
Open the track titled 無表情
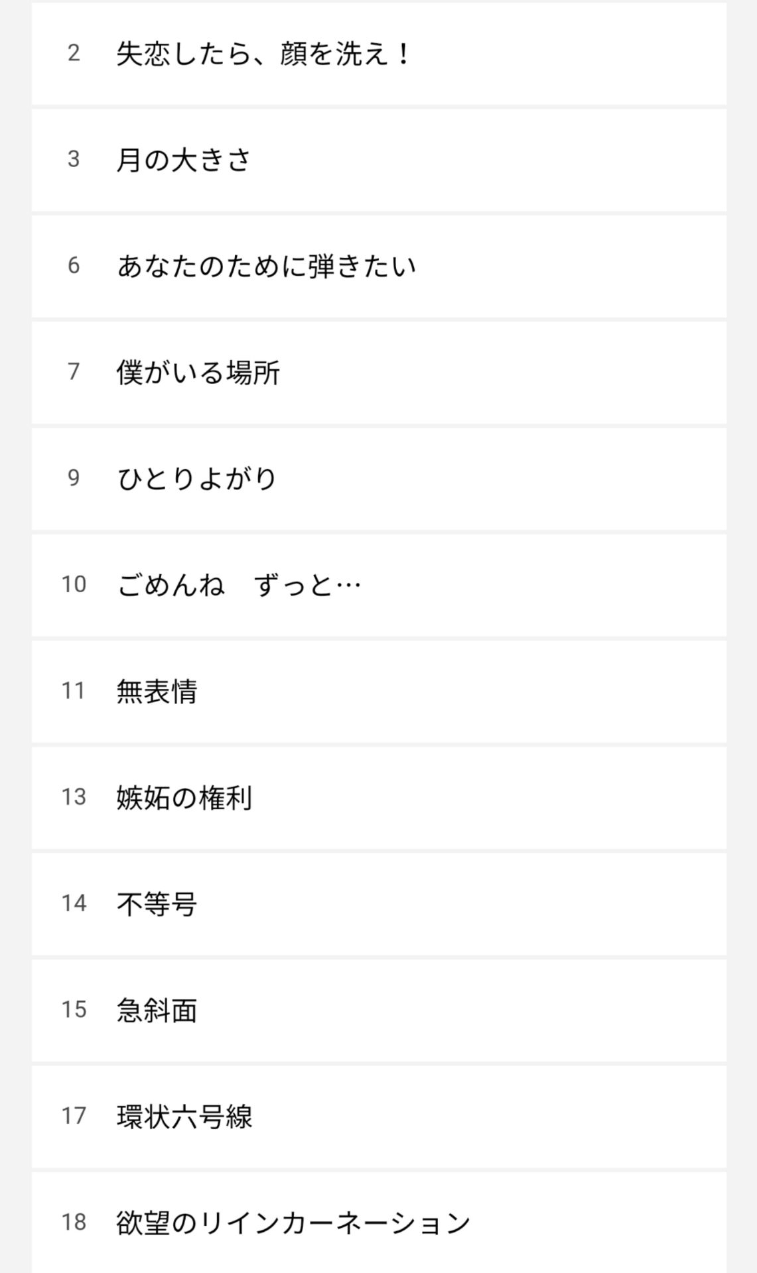coord(157,691)
